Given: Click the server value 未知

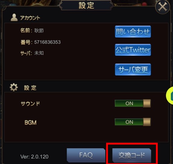Looking at the screenshot, I should [x=39, y=53].
